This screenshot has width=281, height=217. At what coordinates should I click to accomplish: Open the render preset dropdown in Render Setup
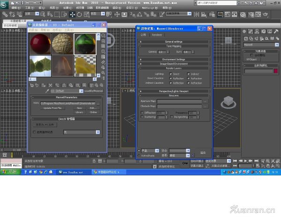pyautogui.click(x=188, y=151)
